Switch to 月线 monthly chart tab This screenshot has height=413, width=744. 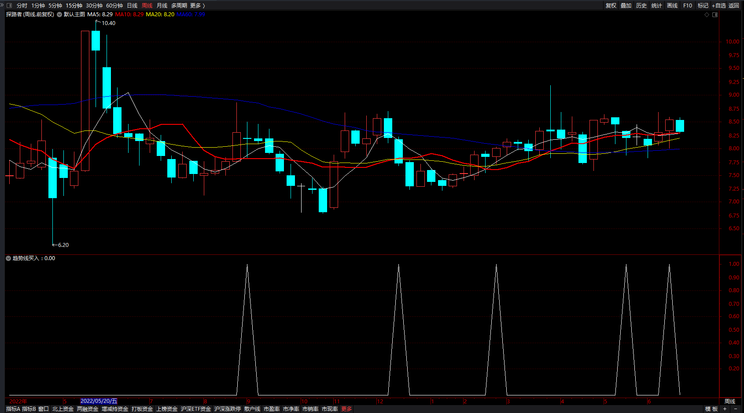(x=162, y=6)
